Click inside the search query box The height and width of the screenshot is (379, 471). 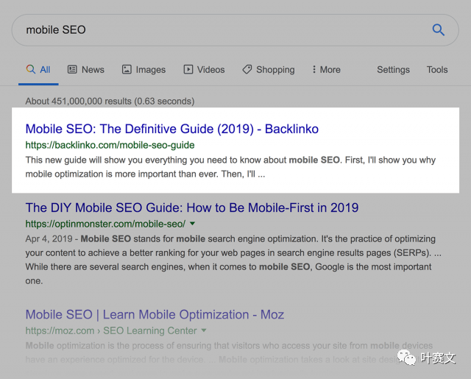(221, 30)
